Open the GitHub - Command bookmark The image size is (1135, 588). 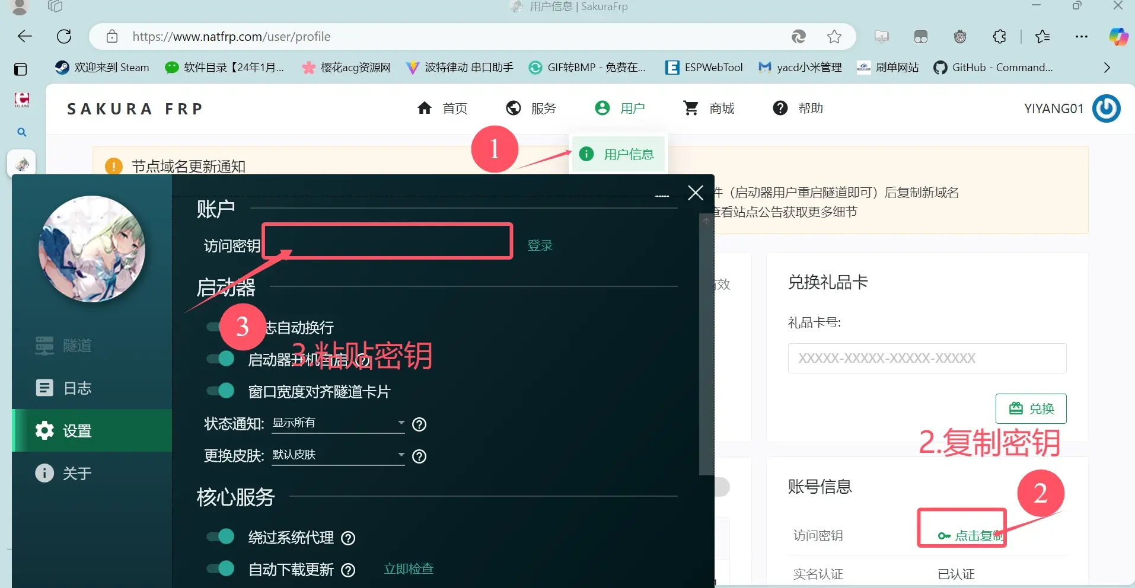tap(993, 68)
